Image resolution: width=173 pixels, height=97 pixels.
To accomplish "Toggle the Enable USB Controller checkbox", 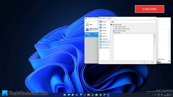I will [x=111, y=25].
